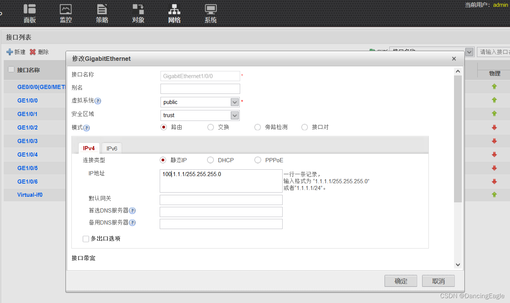Viewport: 510px width, 303px height.
Task: Select the 静态IP connection type
Action: [163, 160]
